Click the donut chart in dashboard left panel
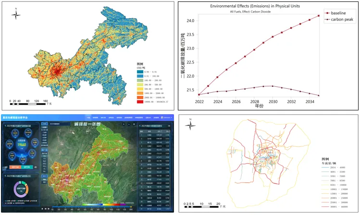 (x=21, y=188)
